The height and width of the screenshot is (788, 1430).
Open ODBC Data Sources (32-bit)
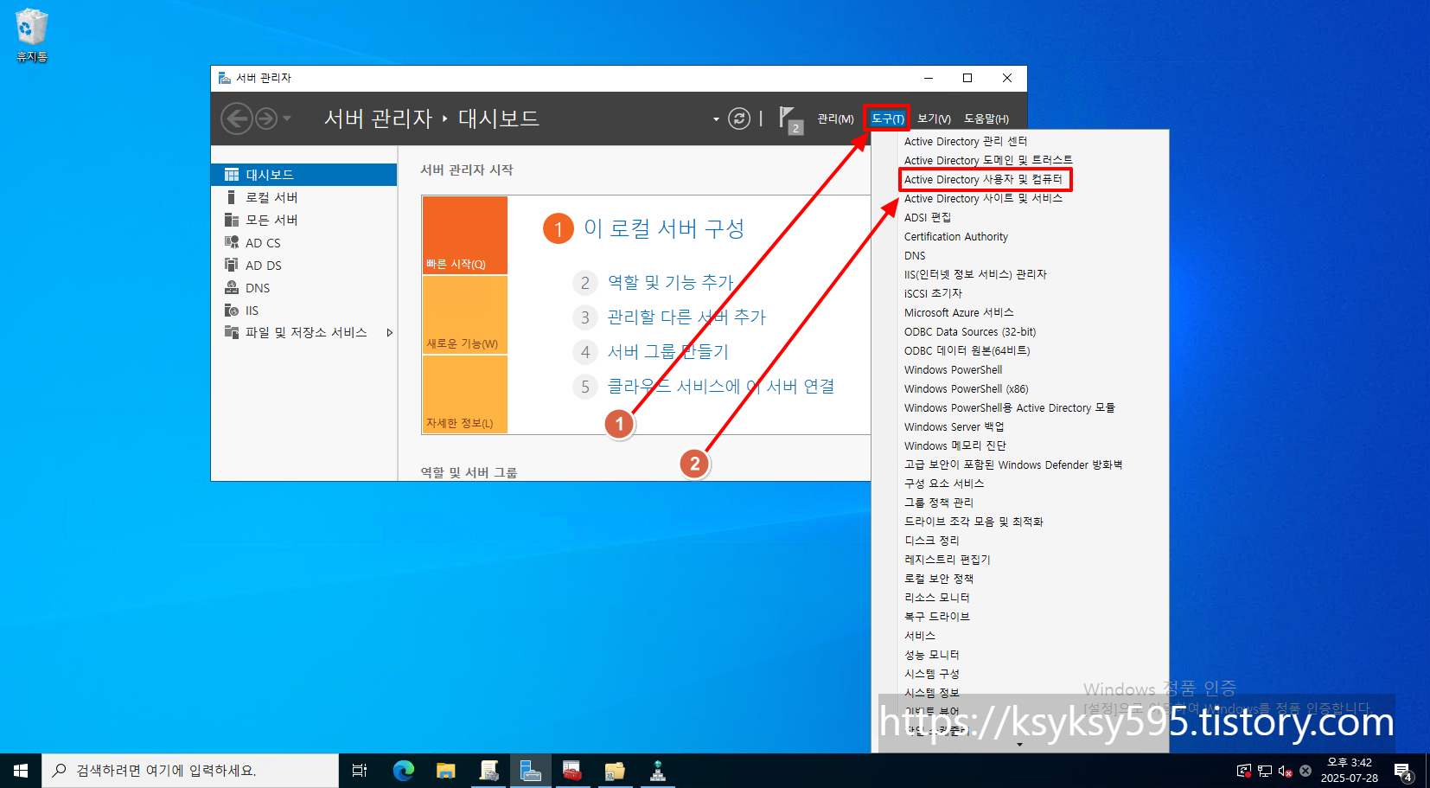tap(969, 331)
